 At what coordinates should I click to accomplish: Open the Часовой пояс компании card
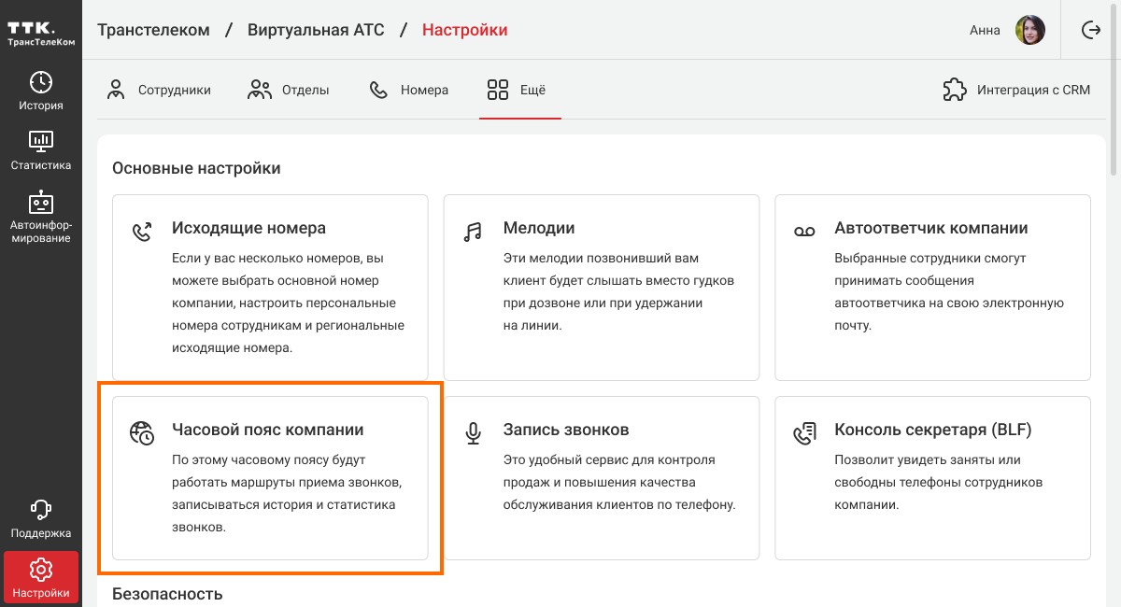(270, 478)
